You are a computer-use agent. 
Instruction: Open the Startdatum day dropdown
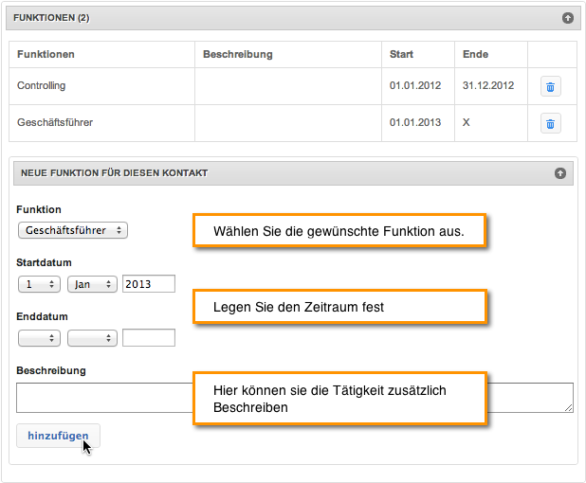pos(39,284)
